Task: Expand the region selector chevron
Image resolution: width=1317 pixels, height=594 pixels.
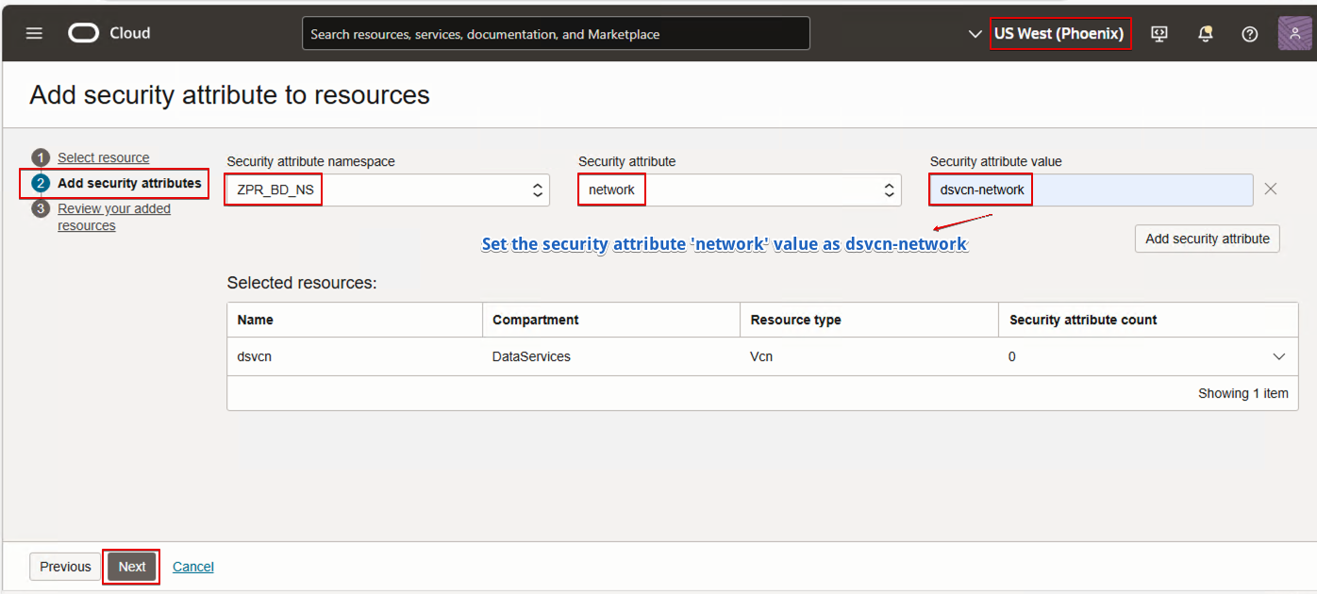Action: [x=975, y=34]
